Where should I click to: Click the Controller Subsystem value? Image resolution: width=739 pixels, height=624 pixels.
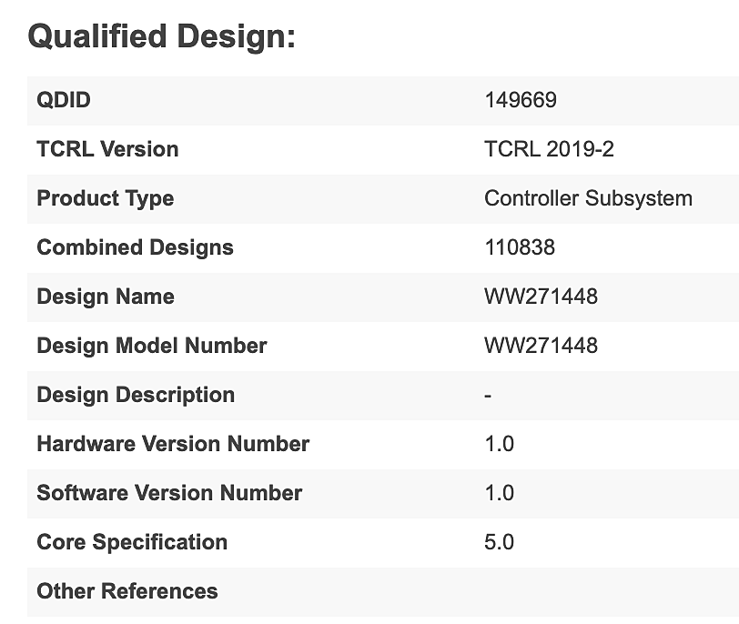tap(588, 198)
